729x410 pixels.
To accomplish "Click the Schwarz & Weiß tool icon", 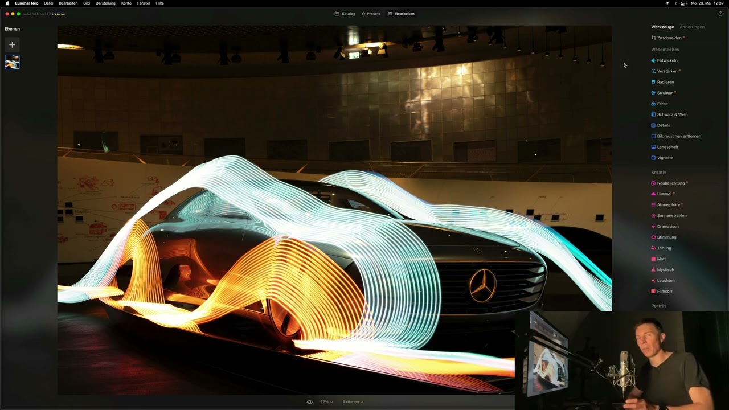I will click(x=653, y=114).
